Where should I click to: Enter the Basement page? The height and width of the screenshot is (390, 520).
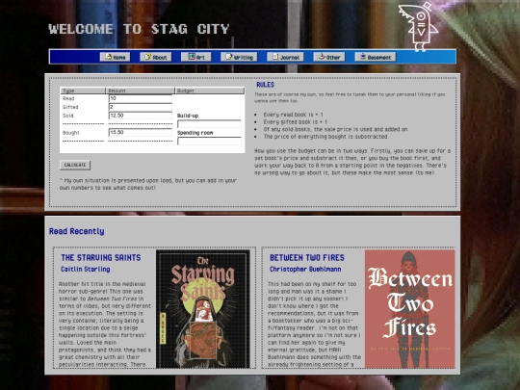click(376, 57)
